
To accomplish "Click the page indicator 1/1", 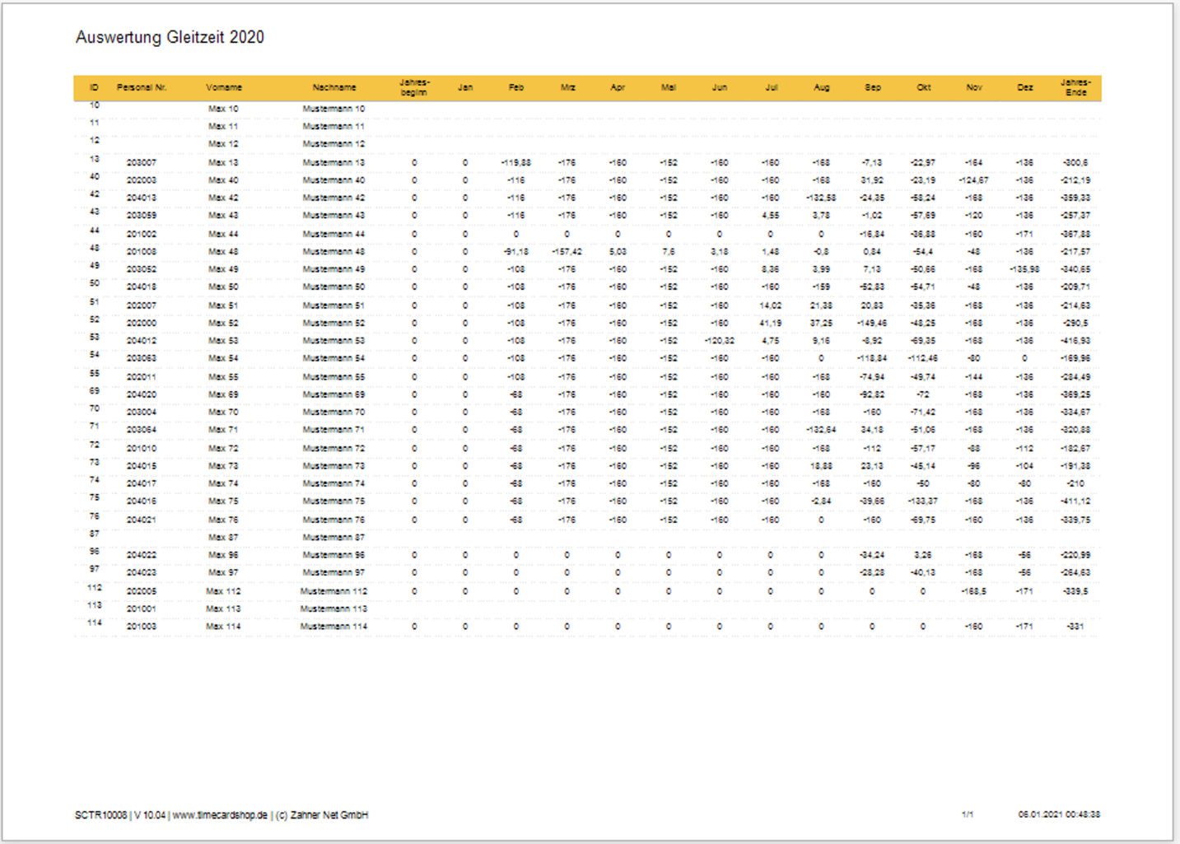I will (968, 814).
